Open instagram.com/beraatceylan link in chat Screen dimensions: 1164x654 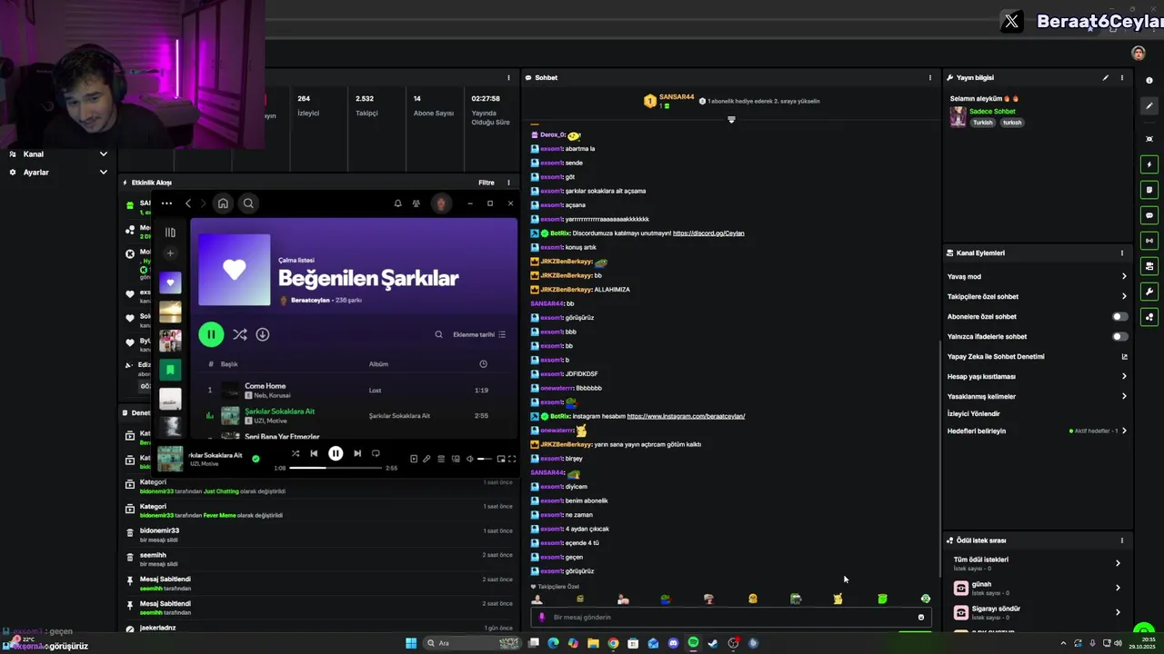[x=686, y=416]
